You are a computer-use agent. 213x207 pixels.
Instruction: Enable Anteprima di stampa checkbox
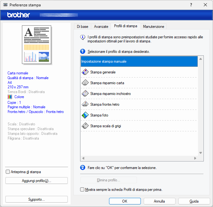8,172
